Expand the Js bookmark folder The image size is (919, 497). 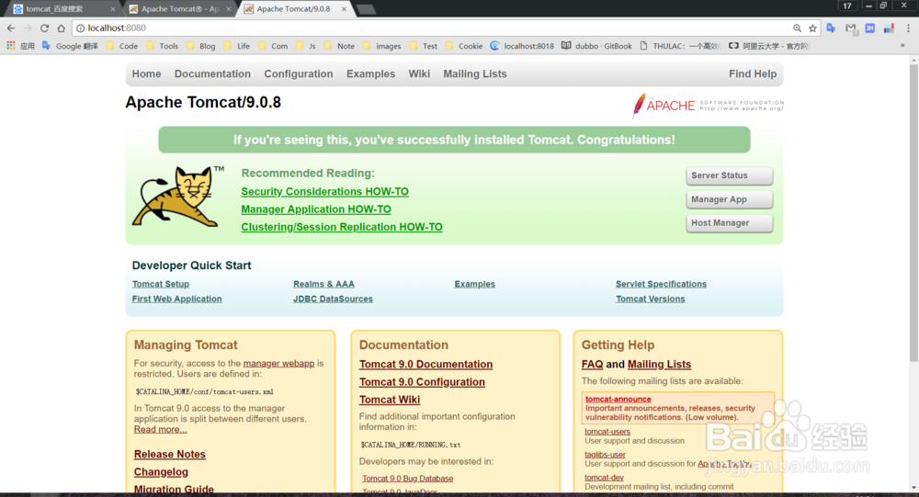(306, 46)
